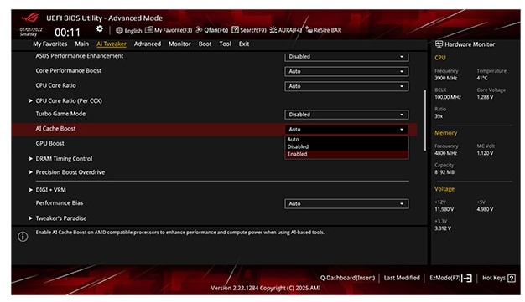Click Core Voltage value 1.288 V

click(x=485, y=97)
